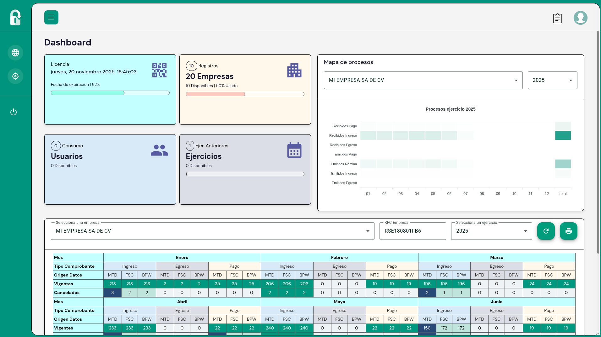Click the calendar icon on Ejercicios card

(x=294, y=150)
